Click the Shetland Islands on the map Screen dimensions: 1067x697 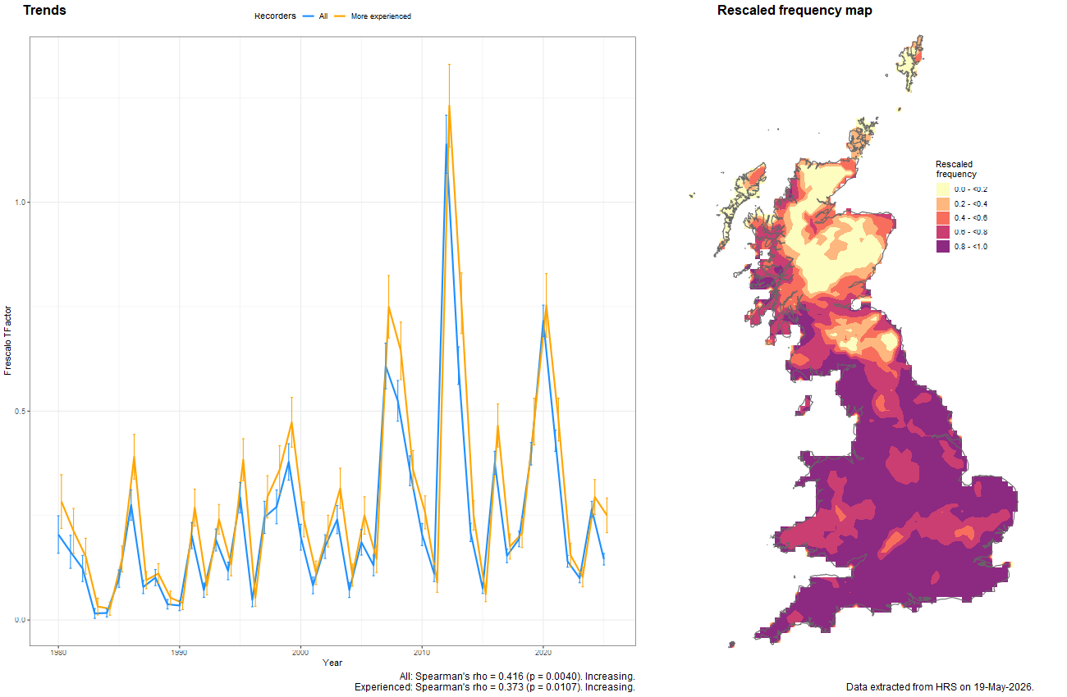(x=911, y=64)
